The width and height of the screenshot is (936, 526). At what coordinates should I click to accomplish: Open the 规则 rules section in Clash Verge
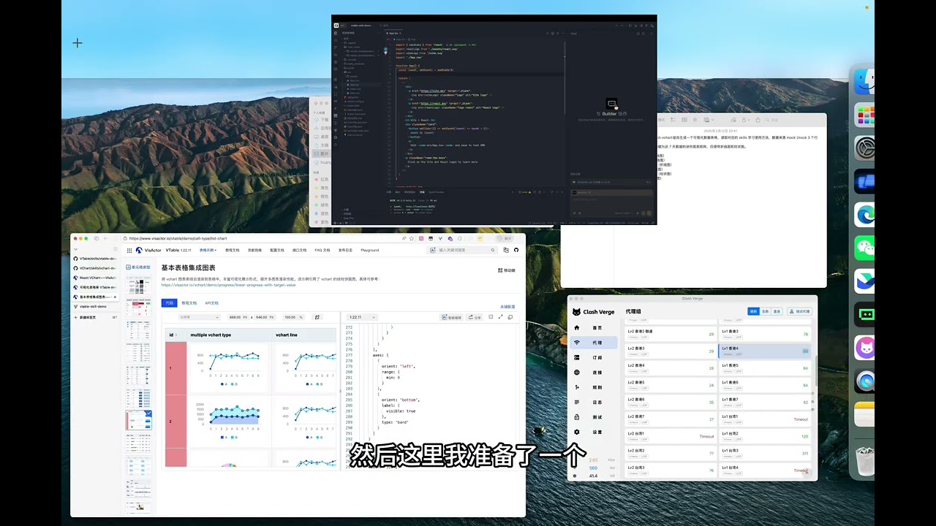[x=594, y=387]
